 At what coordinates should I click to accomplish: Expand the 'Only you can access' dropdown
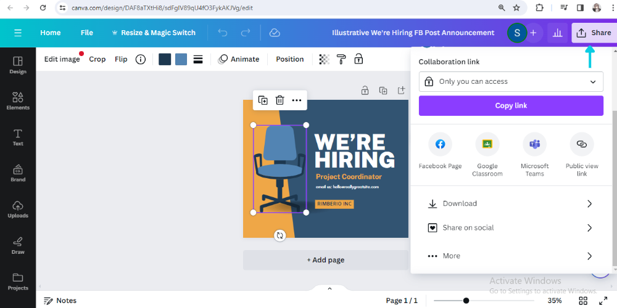tap(511, 82)
